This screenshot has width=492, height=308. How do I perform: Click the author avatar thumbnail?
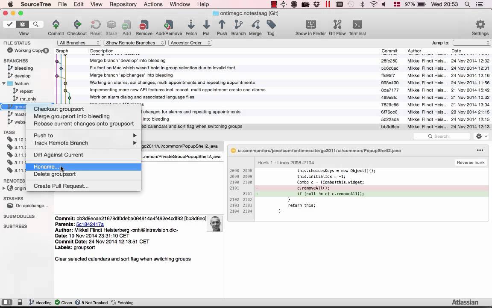[215, 224]
